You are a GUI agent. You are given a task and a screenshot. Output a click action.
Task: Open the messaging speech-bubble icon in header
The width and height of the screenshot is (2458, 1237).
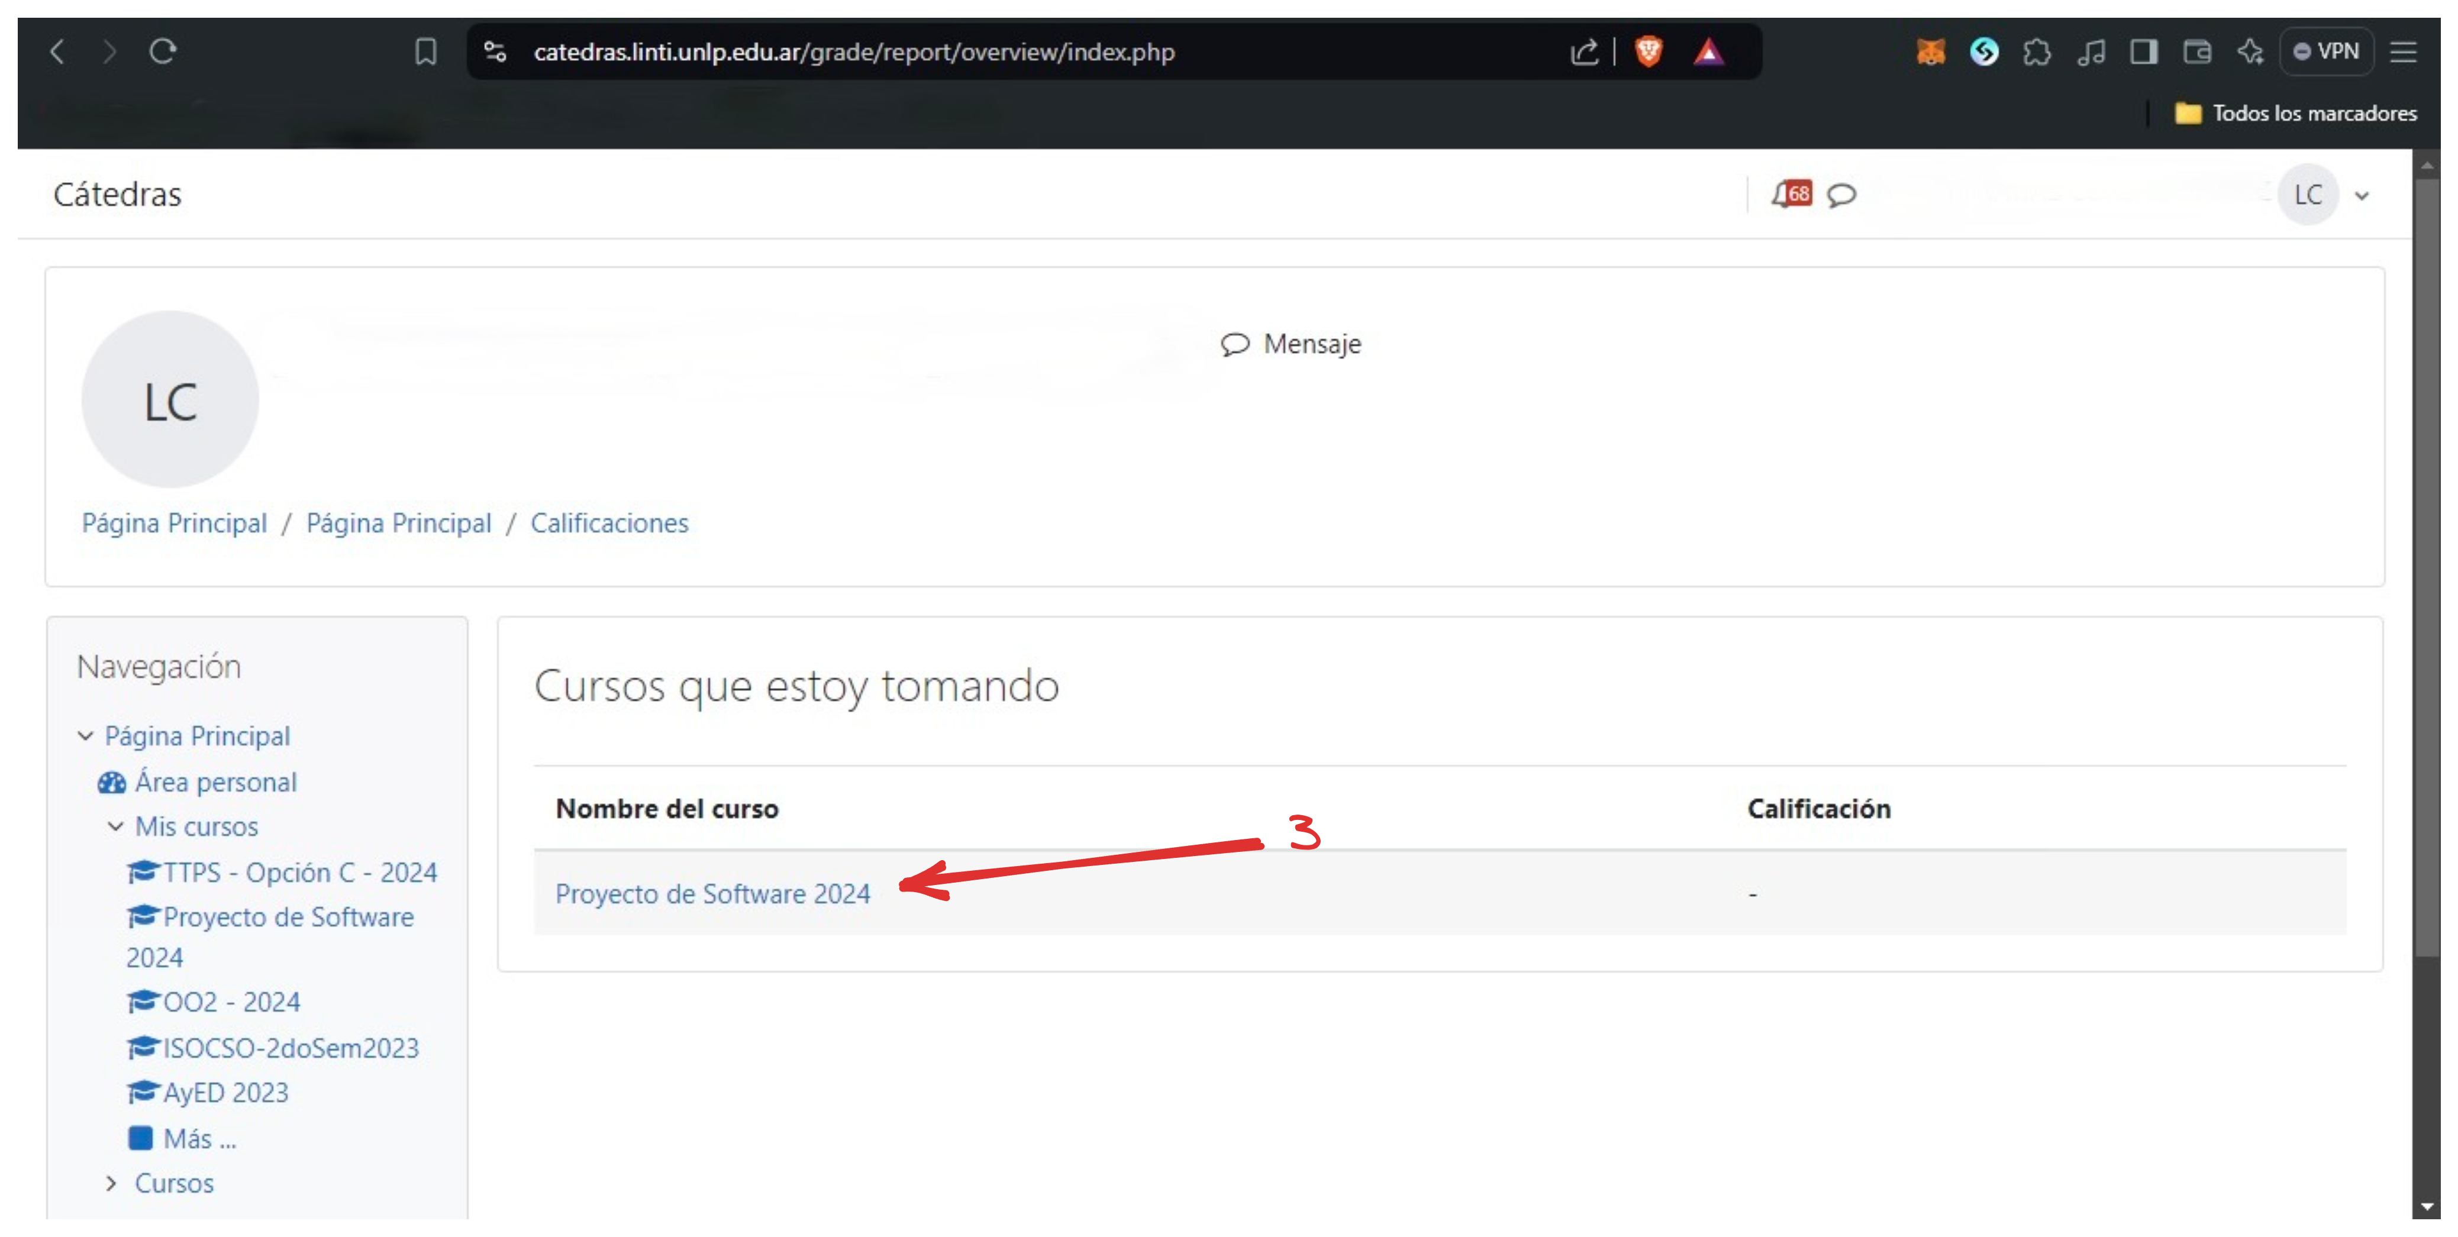pyautogui.click(x=1841, y=195)
